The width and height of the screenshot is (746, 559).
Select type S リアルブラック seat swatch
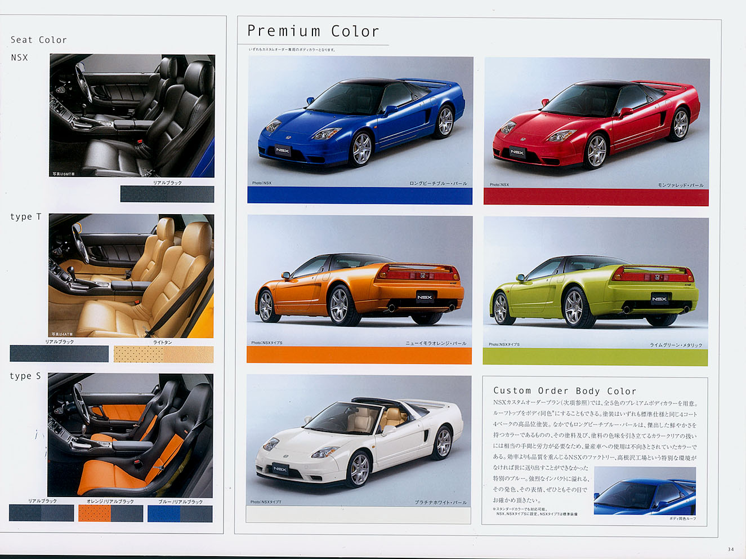click(x=42, y=513)
